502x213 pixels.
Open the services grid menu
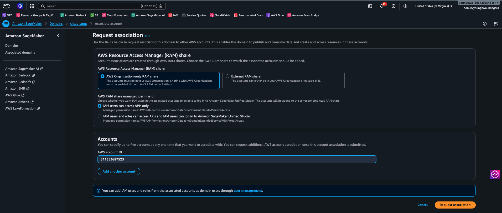[32, 6]
